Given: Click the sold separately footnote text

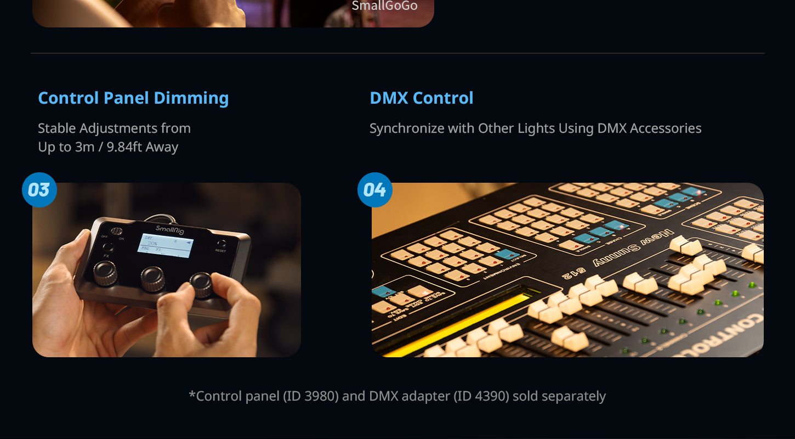Looking at the screenshot, I should 397,396.
